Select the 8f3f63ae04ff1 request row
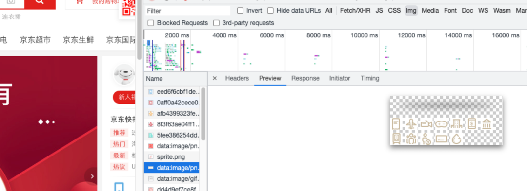527x191 pixels. click(172, 124)
